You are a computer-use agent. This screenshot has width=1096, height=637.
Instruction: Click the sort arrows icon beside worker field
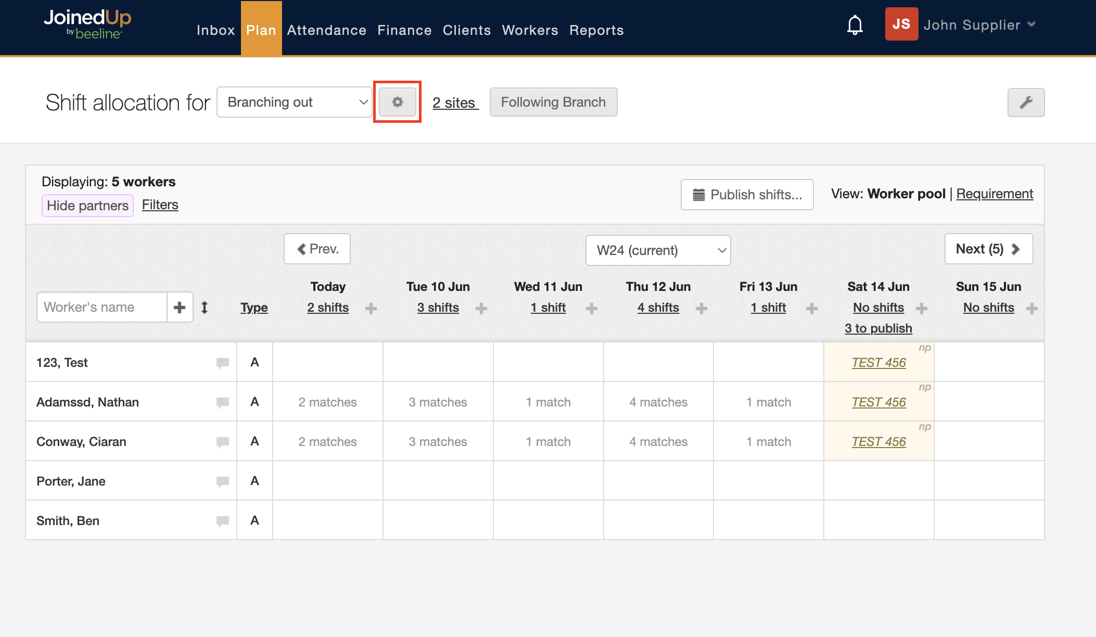205,308
